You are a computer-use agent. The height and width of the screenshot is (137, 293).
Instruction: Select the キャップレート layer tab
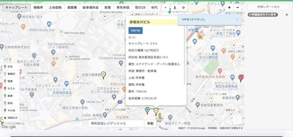(x=16, y=8)
